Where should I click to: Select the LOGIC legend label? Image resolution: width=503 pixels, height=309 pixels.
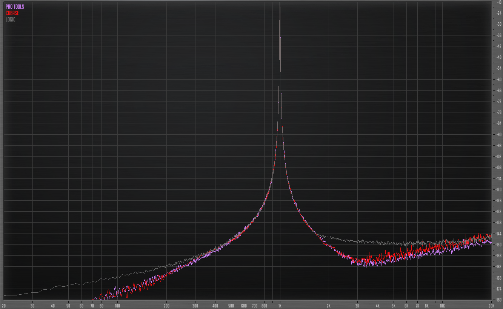click(11, 19)
